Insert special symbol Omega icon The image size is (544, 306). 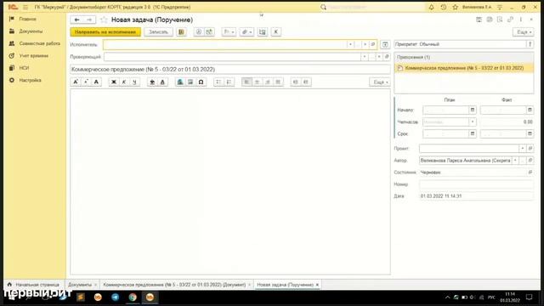point(201,82)
